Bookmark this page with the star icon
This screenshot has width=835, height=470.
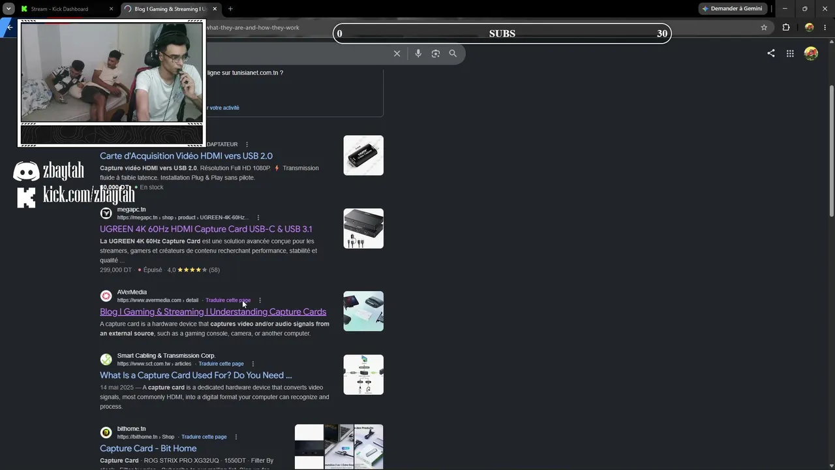pos(764,27)
